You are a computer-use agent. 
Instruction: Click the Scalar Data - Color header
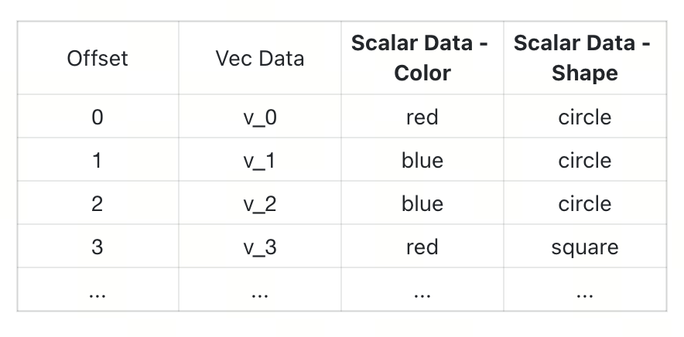pos(422,58)
